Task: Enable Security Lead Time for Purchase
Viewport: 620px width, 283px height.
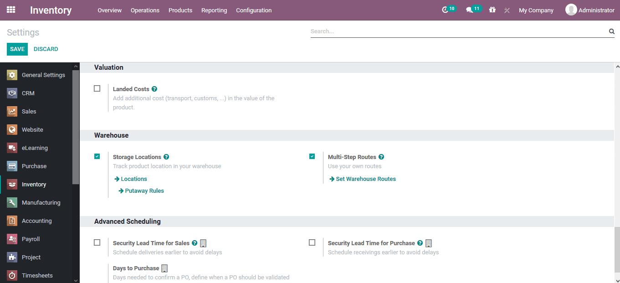Action: click(x=312, y=242)
